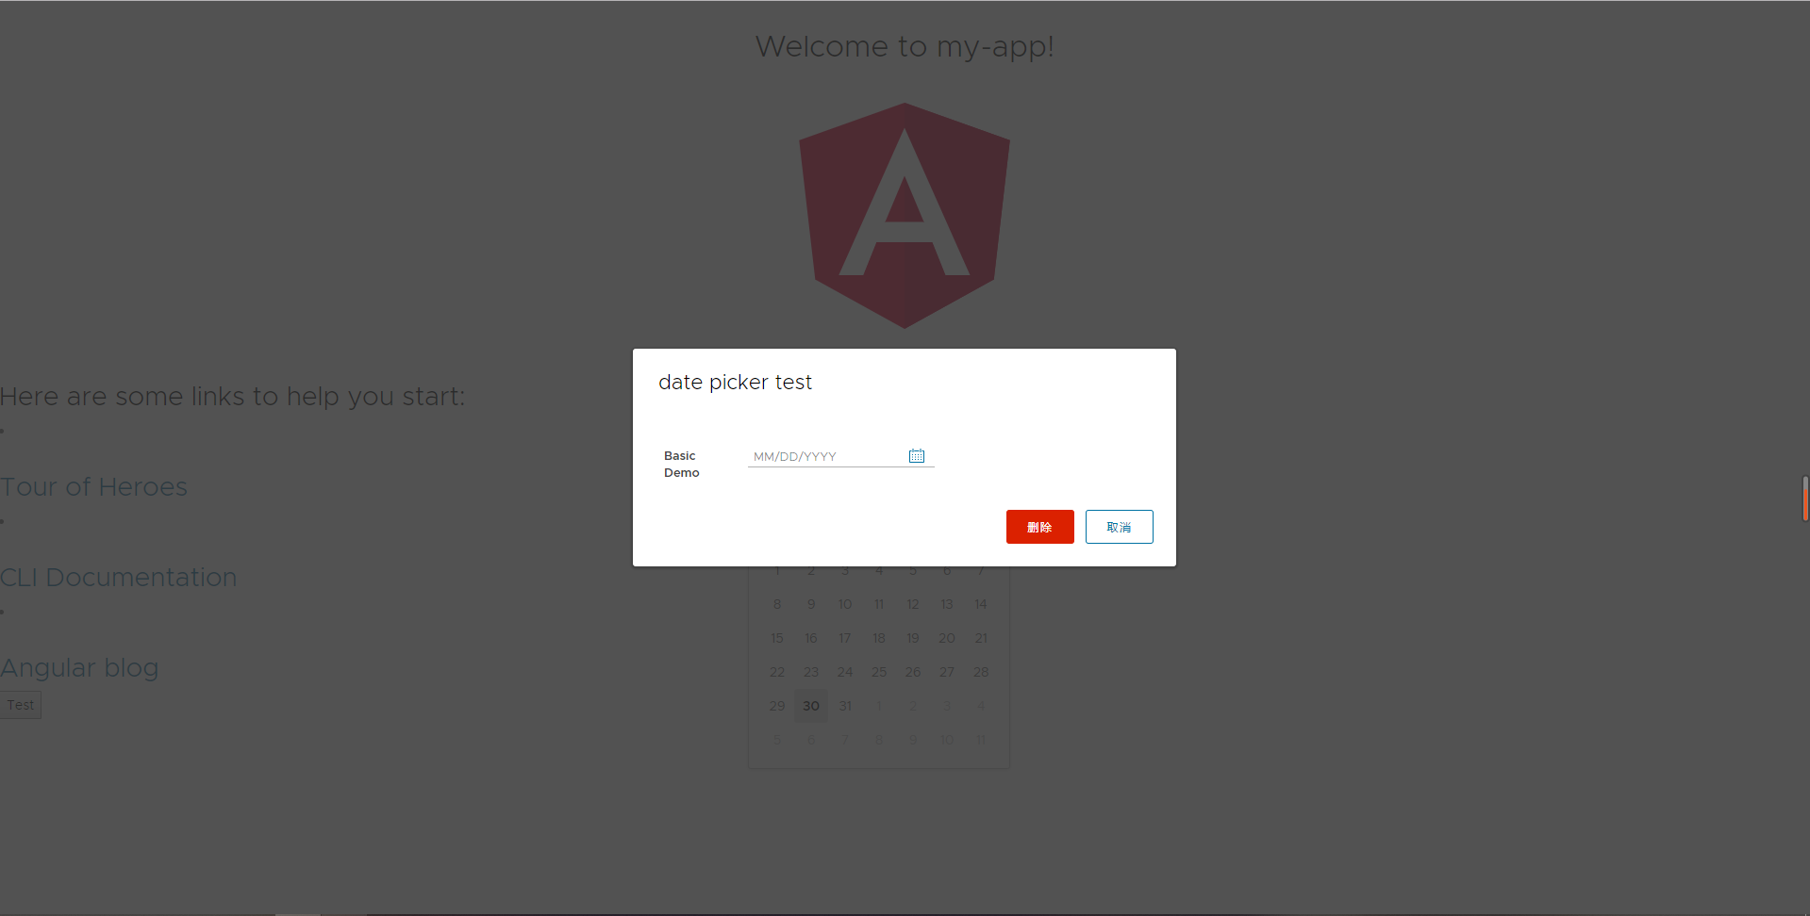Pick day 23 in the calendar
This screenshot has width=1810, height=916.
pyautogui.click(x=811, y=672)
